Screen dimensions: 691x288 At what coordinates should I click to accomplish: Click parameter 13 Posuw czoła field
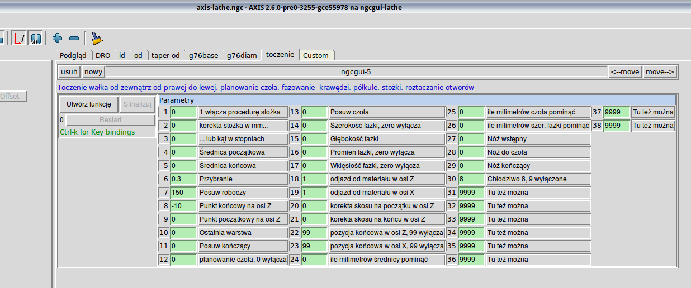click(x=314, y=112)
